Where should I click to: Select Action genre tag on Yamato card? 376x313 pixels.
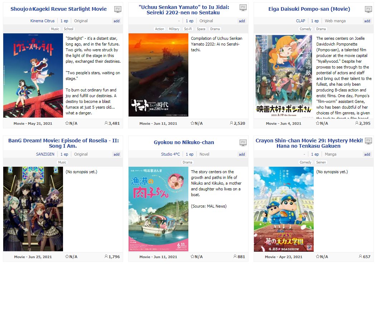click(159, 29)
